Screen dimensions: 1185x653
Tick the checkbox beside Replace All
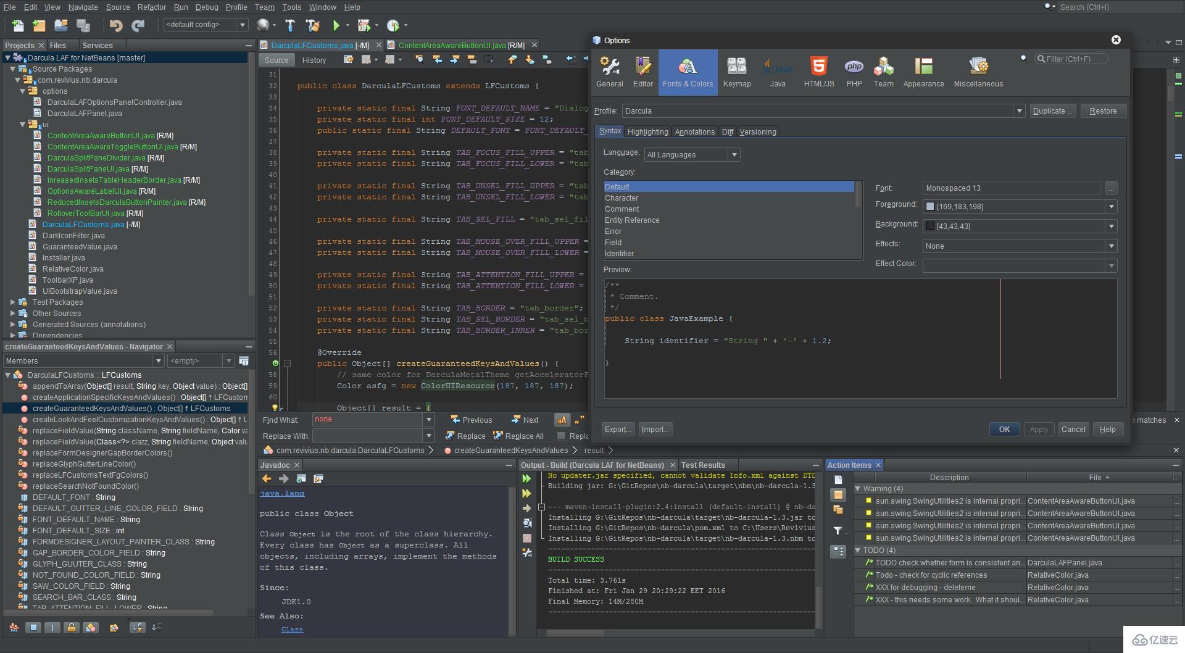[x=561, y=436]
